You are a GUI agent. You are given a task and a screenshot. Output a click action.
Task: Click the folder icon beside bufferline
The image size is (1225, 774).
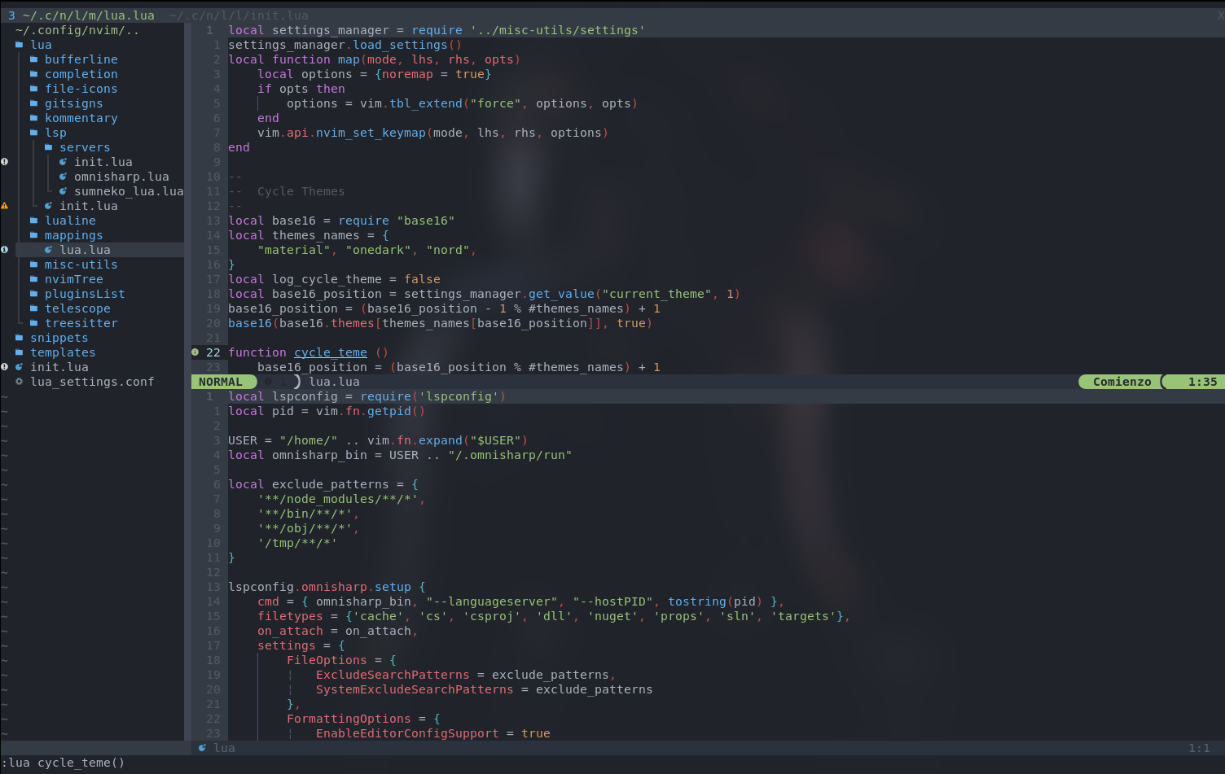click(x=33, y=59)
